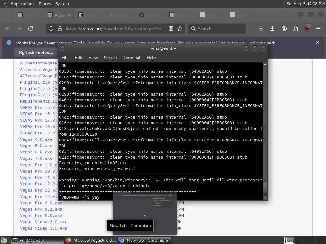Click the show desktop taskbar icon
Viewport: 326px width, 244px height.
(x=4, y=240)
